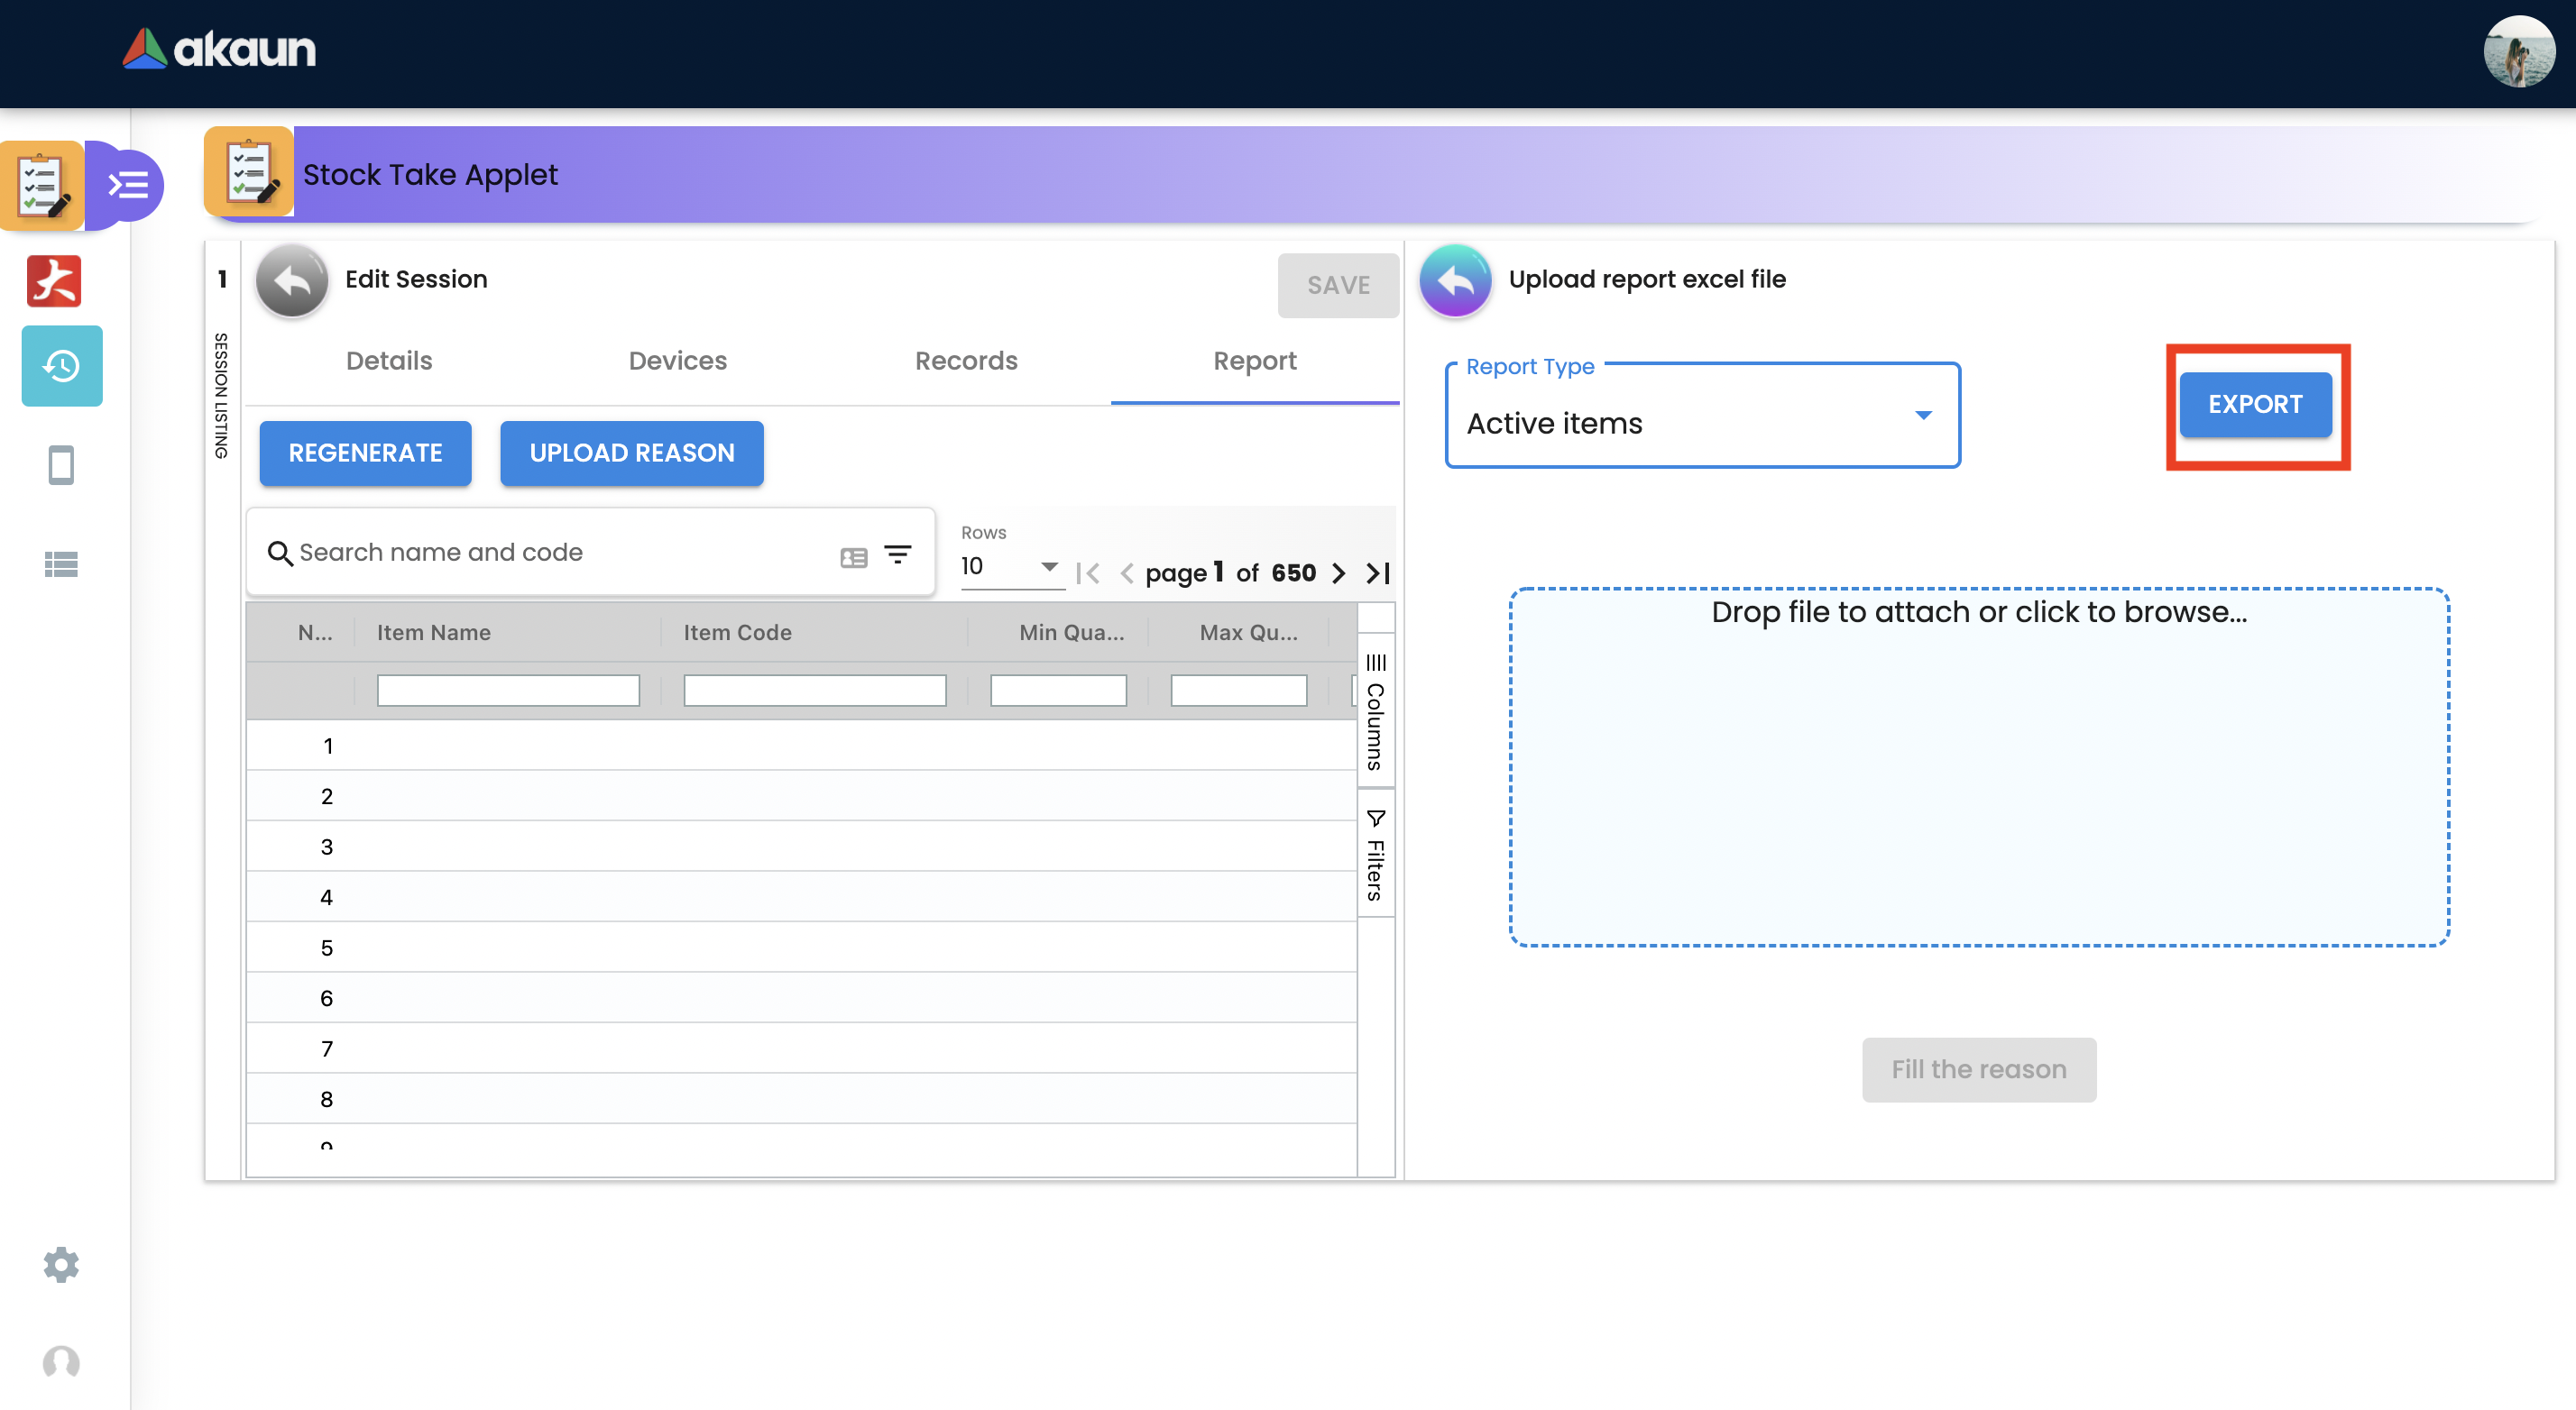
Task: Open the Rows per page dropdown
Action: click(x=1010, y=566)
